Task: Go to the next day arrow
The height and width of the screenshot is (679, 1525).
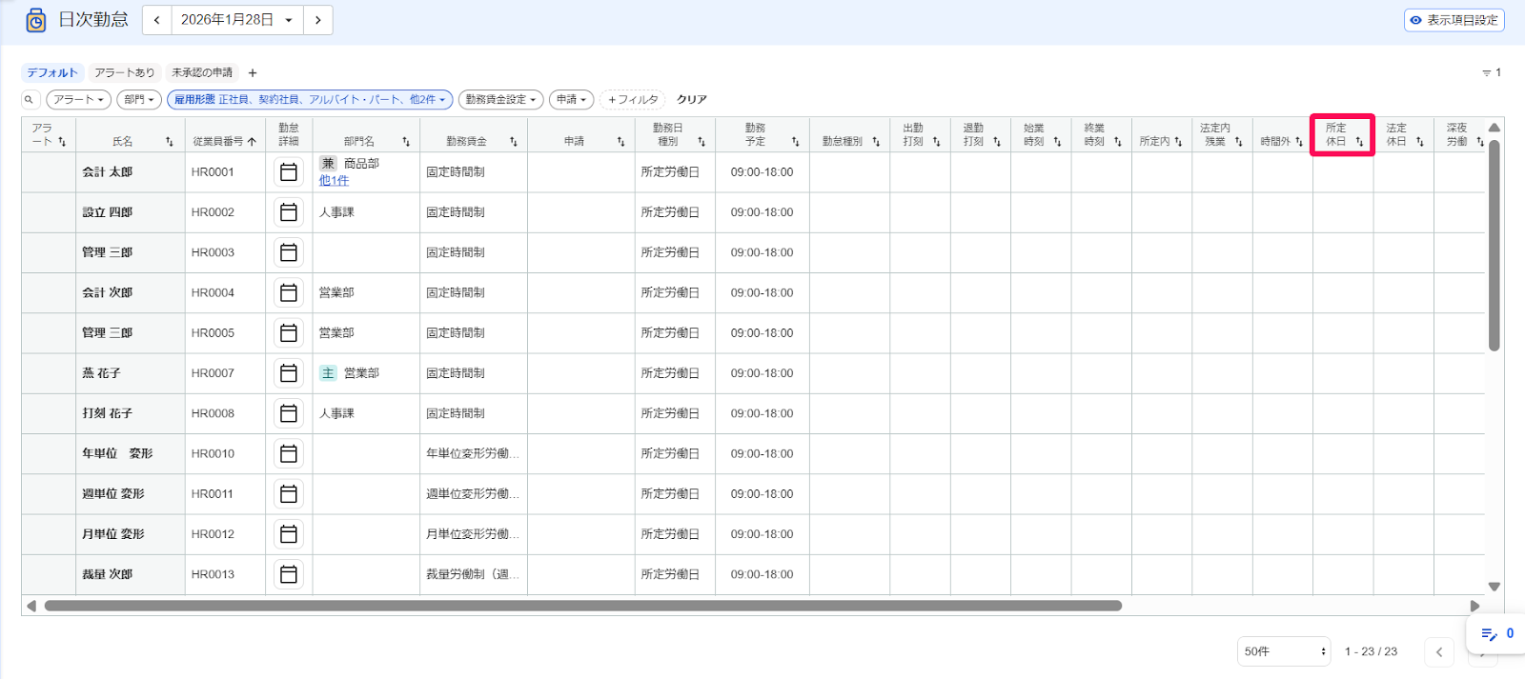Action: tap(318, 20)
